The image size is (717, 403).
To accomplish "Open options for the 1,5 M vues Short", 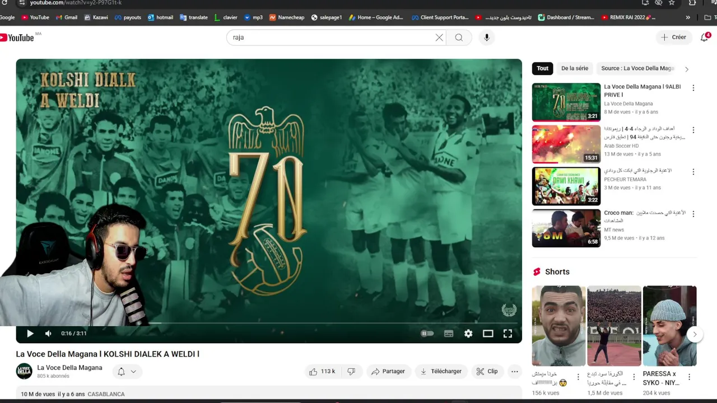I will 634,377.
